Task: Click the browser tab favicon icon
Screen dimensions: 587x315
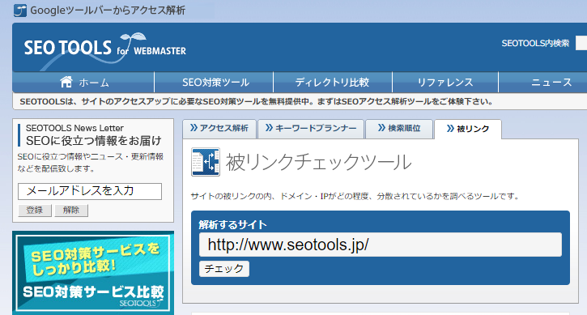Action: tap(20, 11)
